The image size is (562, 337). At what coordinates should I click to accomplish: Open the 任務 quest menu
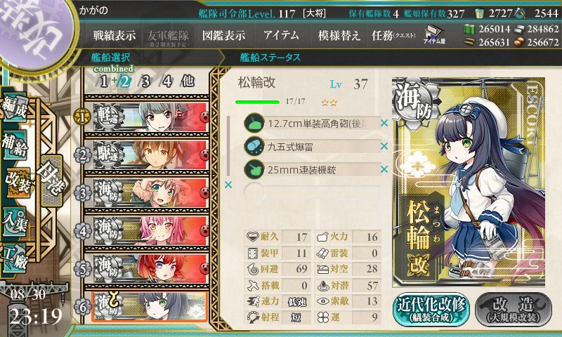(x=393, y=35)
